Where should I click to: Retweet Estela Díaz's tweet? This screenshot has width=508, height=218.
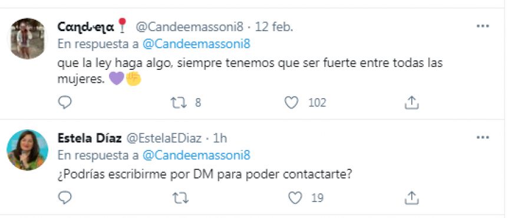pos(180,197)
